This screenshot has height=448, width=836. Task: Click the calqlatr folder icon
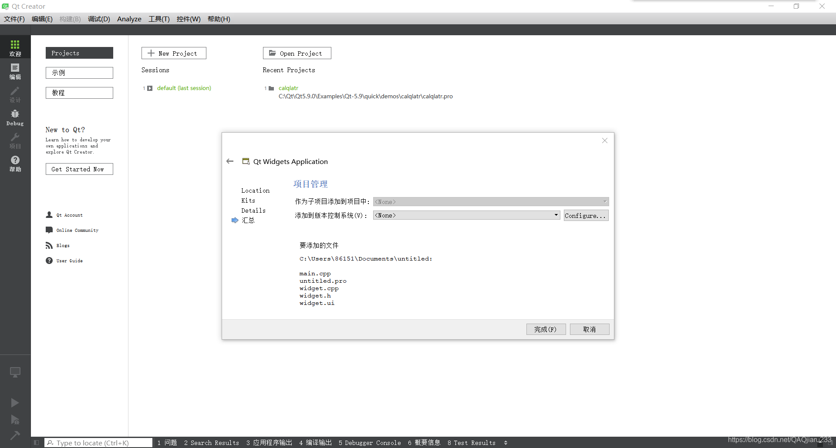point(271,88)
